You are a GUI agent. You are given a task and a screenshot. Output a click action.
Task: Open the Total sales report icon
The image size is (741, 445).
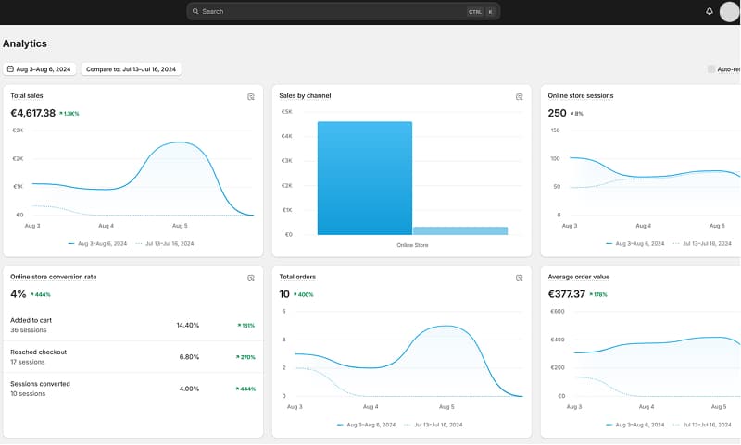[251, 96]
